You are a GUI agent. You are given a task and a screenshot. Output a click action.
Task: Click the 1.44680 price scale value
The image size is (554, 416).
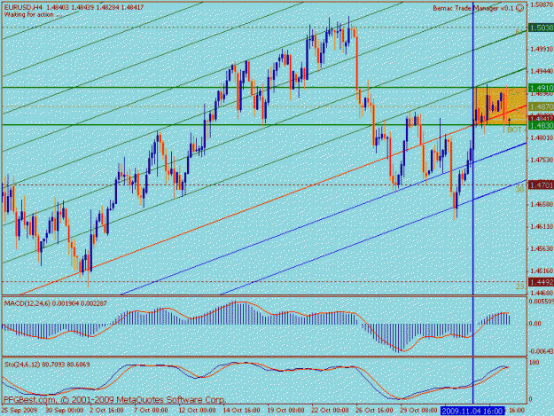pos(542,293)
